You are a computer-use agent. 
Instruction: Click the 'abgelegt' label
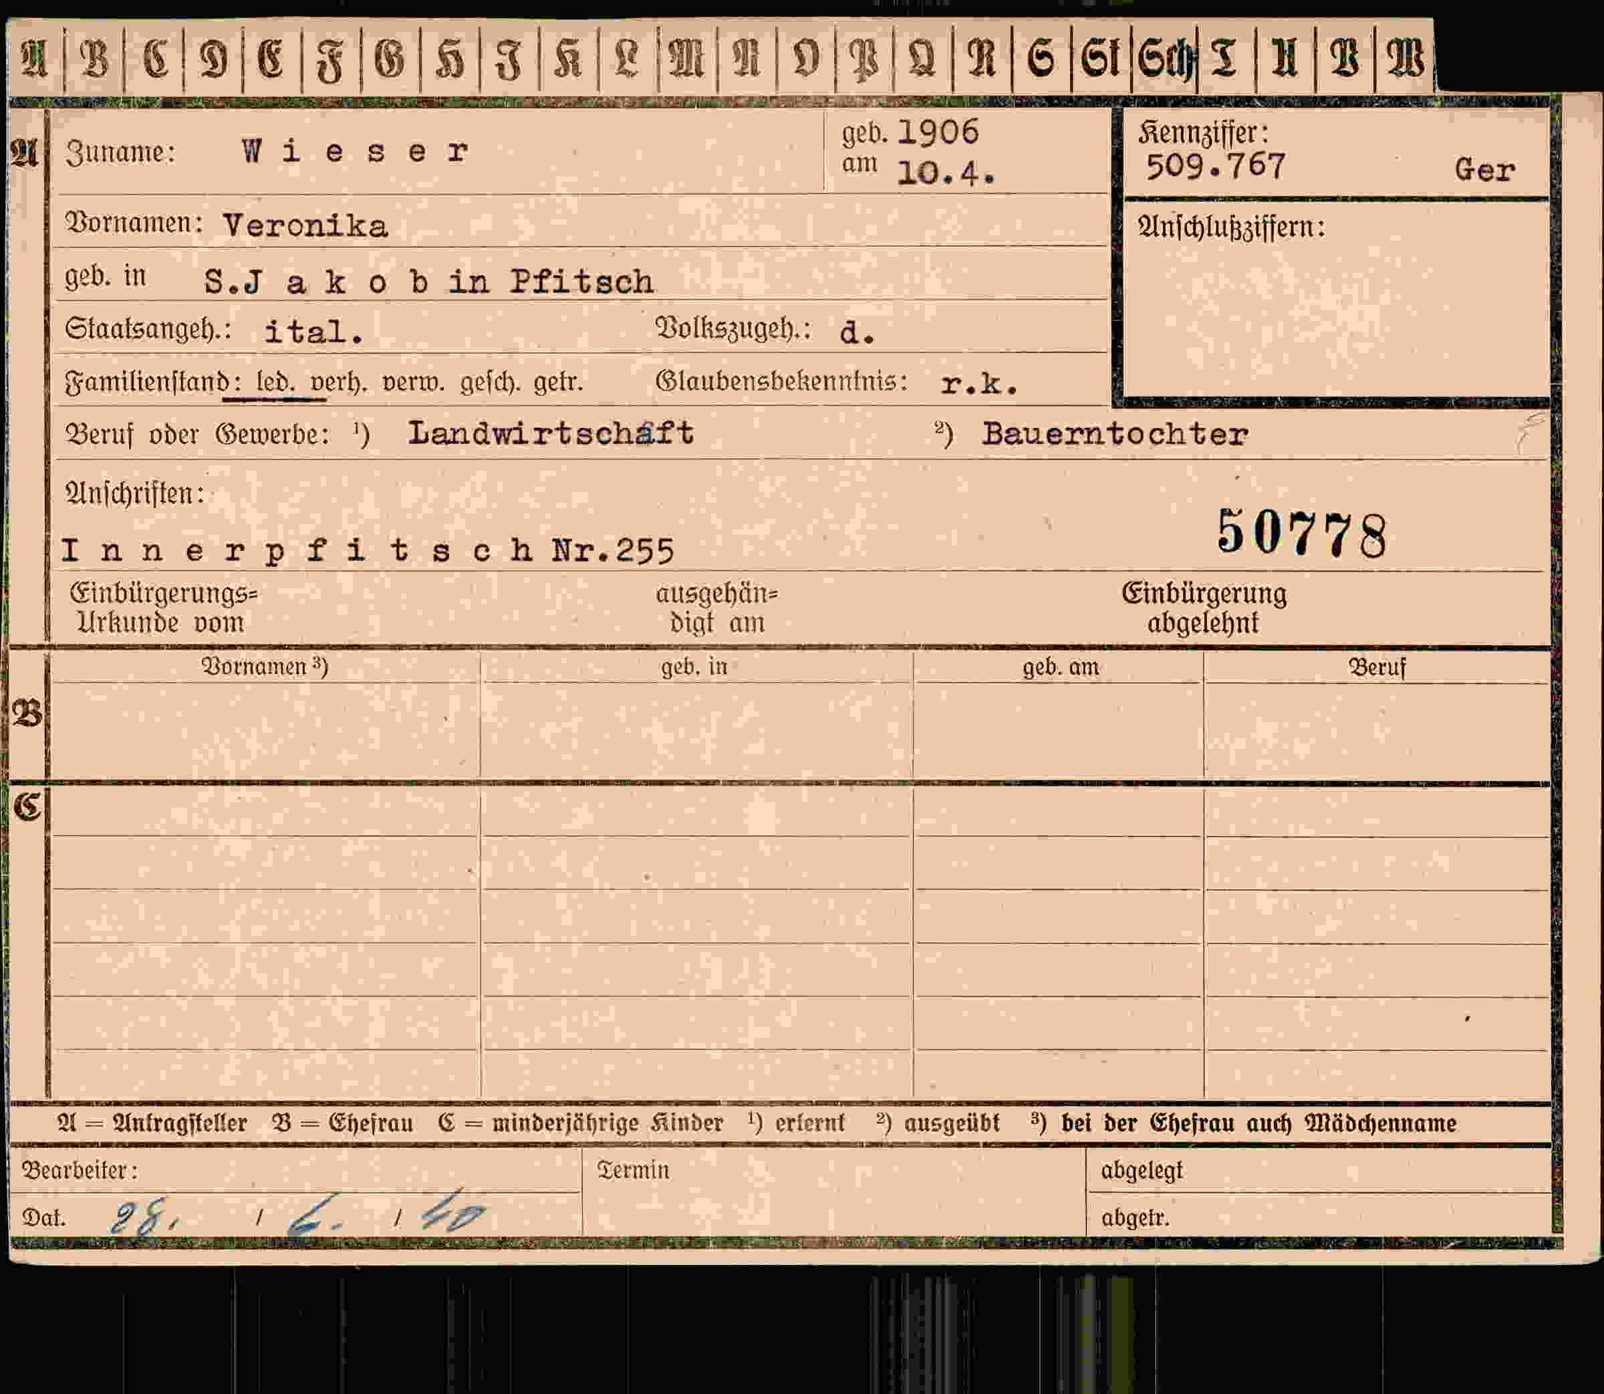point(1142,1171)
